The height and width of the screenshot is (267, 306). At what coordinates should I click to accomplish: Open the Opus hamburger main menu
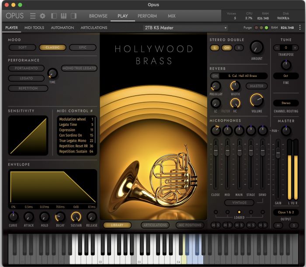pos(33,16)
